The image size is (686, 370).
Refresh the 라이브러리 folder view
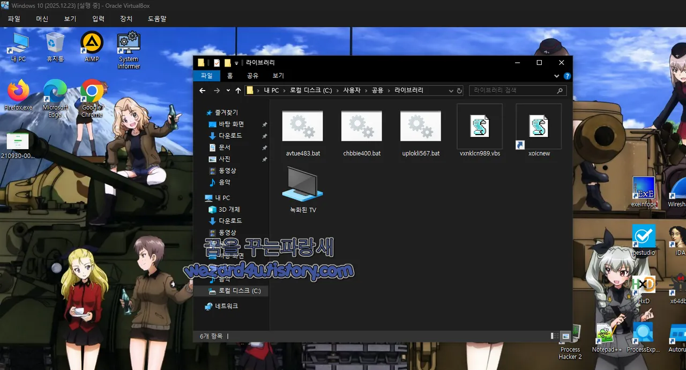(459, 91)
